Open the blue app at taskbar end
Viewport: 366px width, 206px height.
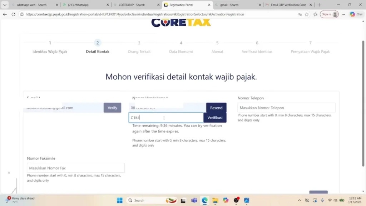pos(247,200)
